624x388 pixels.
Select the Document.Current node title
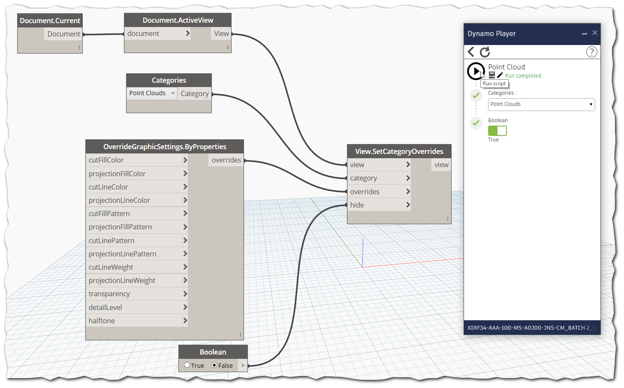click(50, 21)
